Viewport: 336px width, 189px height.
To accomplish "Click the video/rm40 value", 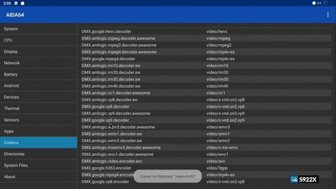I will click(217, 86).
